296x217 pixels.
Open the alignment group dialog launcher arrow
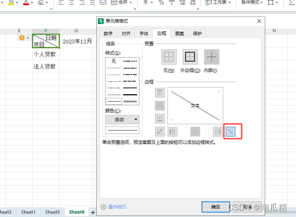[x=135, y=9]
